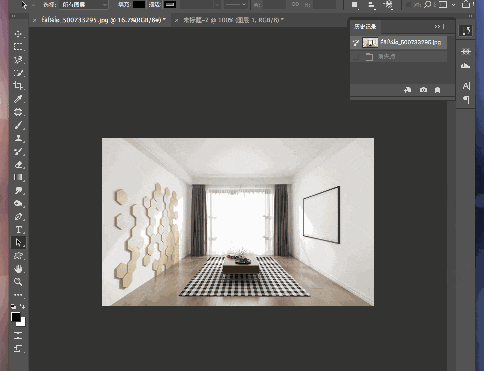Select the Clone Stamp tool
The width and height of the screenshot is (484, 371).
(x=18, y=138)
